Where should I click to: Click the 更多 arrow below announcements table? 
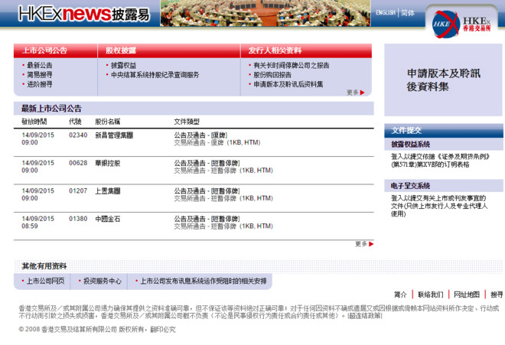[364, 244]
